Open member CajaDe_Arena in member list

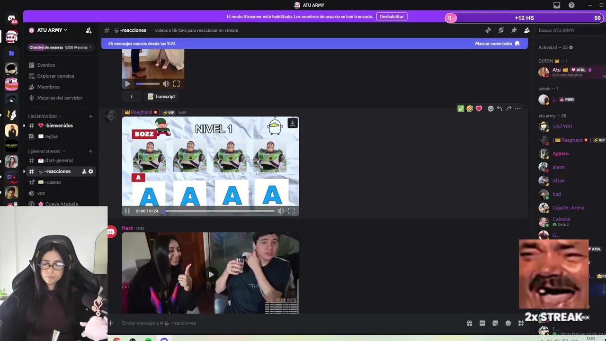(568, 207)
